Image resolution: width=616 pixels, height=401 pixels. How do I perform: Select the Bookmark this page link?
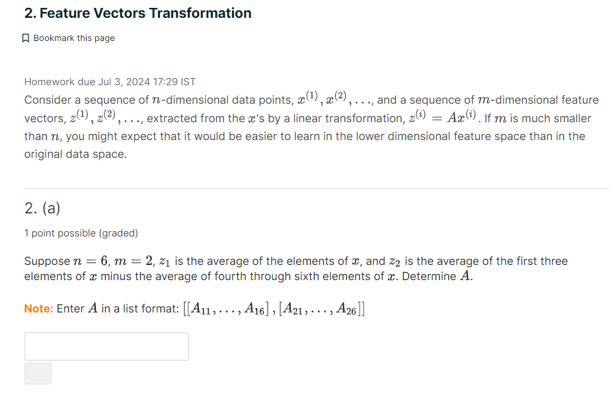(74, 38)
